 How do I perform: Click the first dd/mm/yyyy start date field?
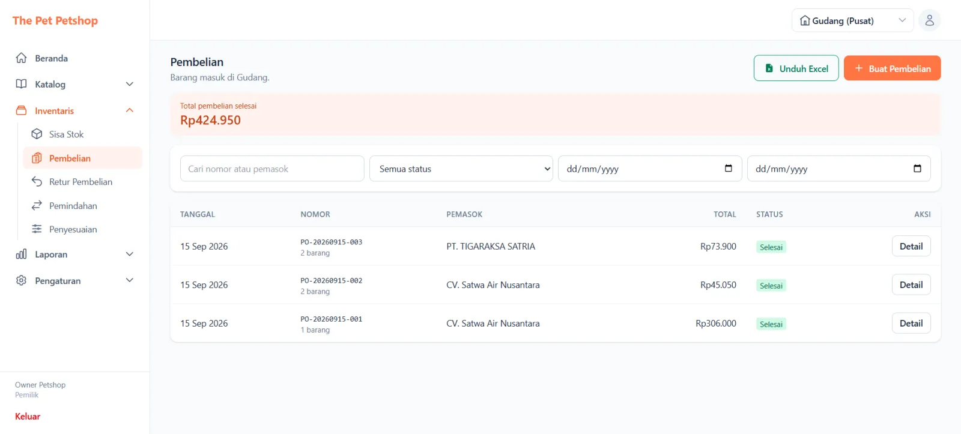click(650, 169)
